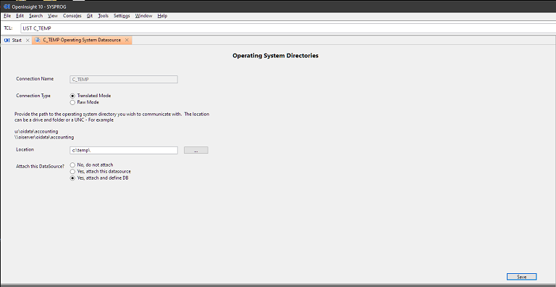
Task: Open the File menu
Action: click(x=7, y=16)
